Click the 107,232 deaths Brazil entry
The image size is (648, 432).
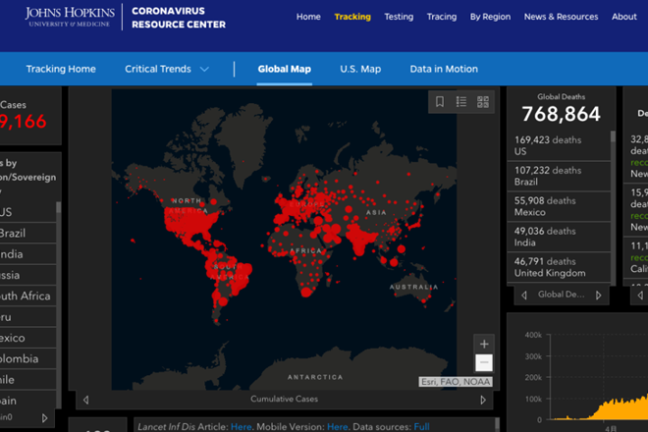[x=559, y=176]
